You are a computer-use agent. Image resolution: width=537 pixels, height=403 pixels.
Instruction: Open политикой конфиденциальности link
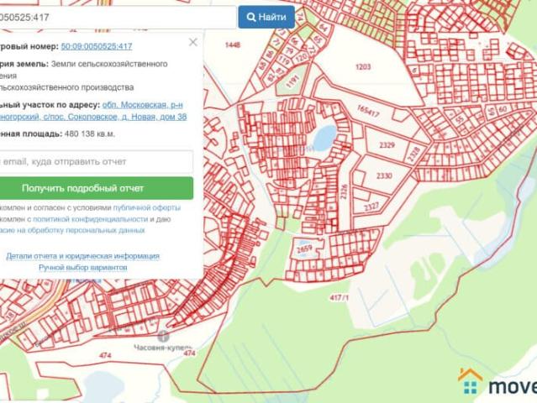(x=90, y=219)
